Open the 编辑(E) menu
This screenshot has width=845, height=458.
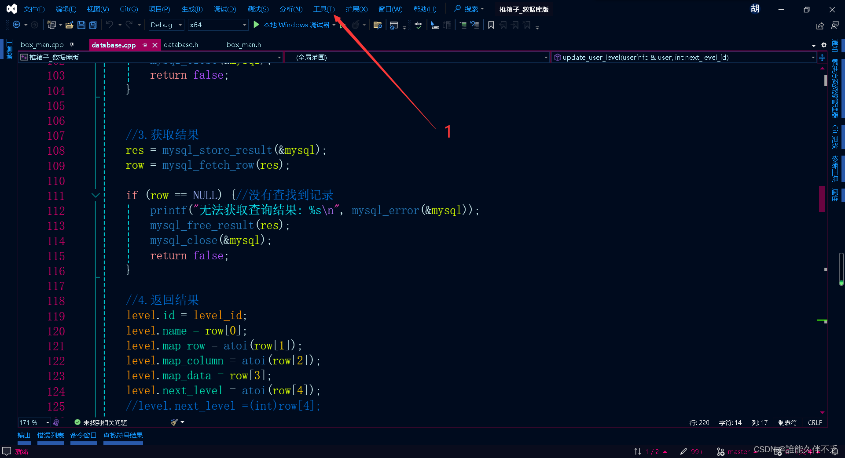click(66, 9)
